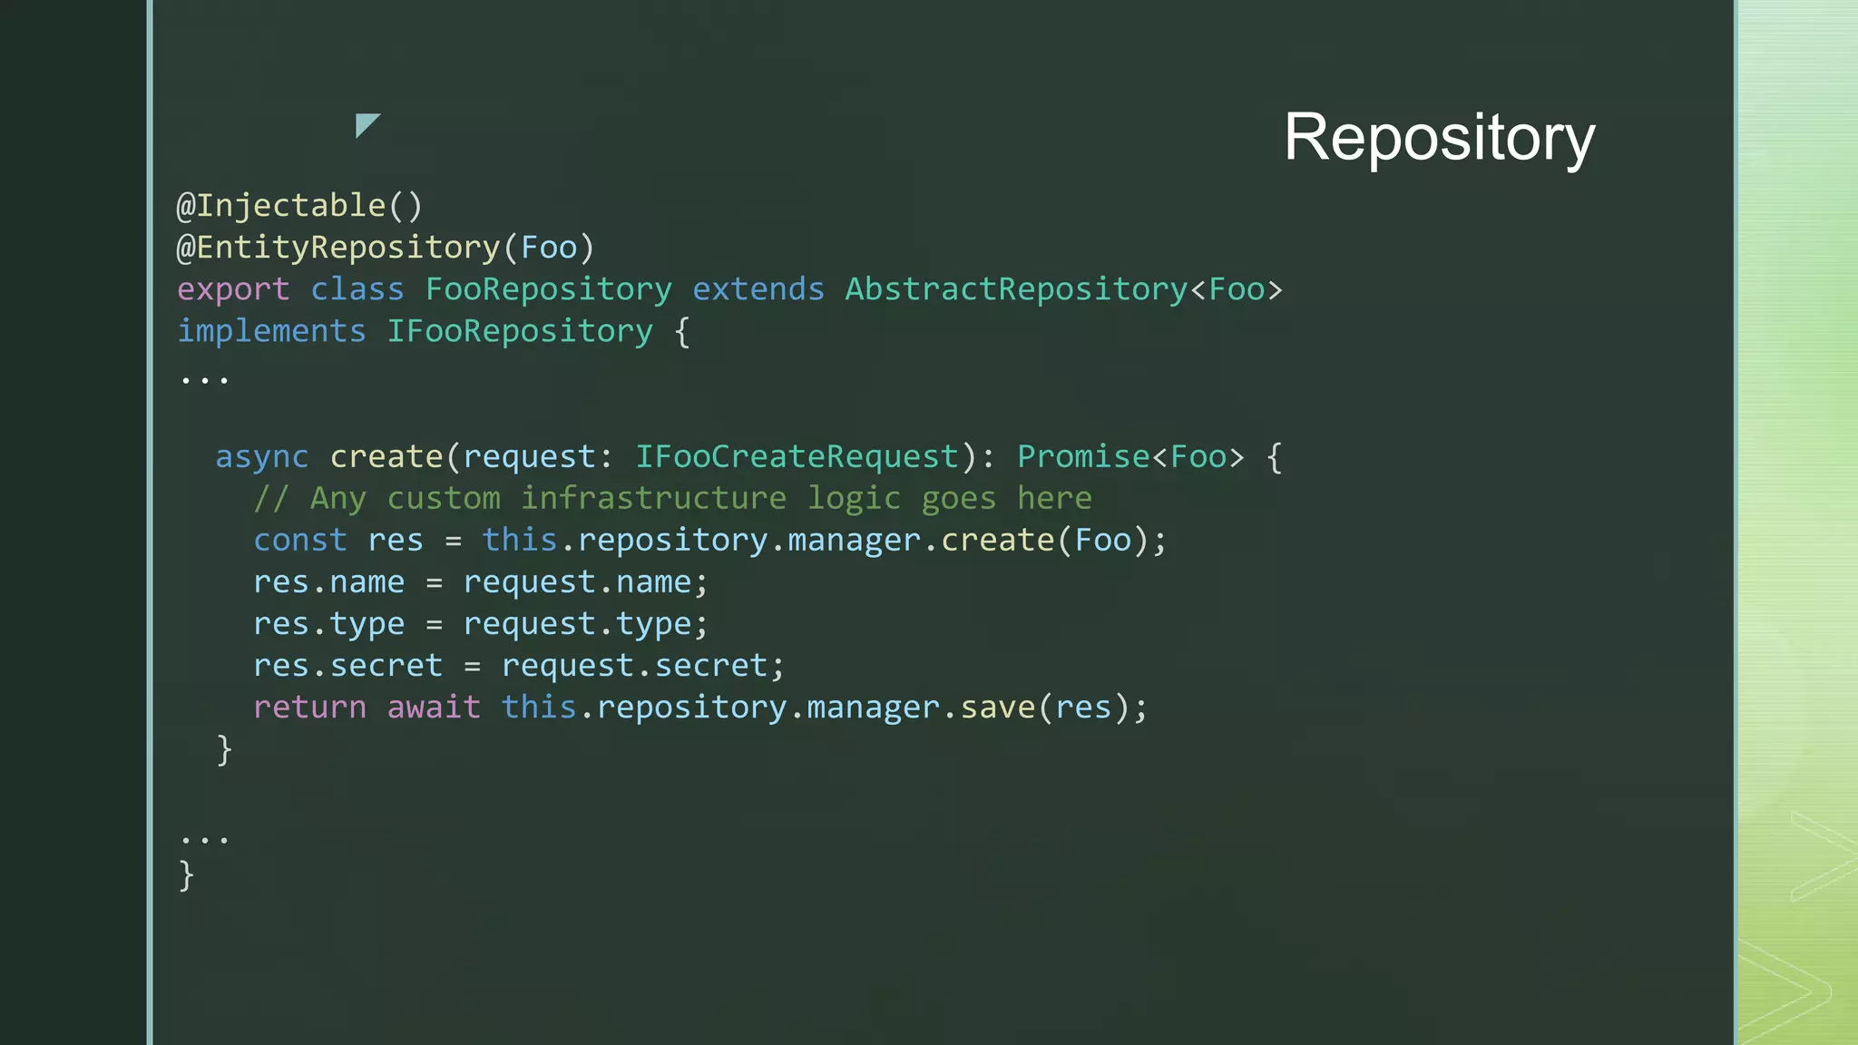Click the "@Injectable()" decorator line

[x=299, y=206]
